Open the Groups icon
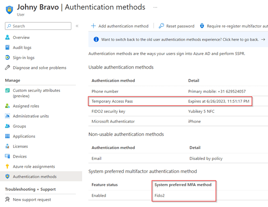 pyautogui.click(x=7, y=126)
